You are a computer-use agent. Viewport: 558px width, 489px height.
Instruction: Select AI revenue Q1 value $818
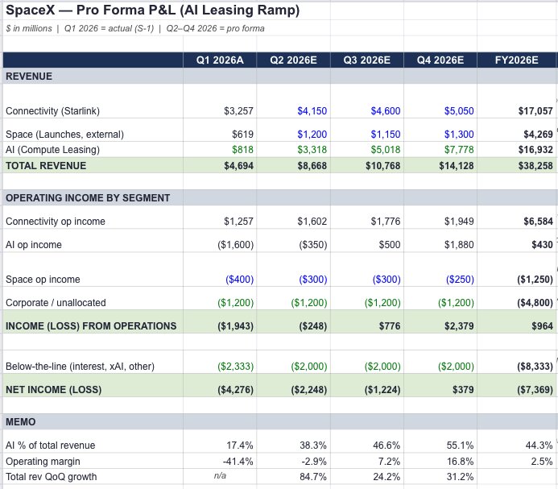(x=242, y=150)
